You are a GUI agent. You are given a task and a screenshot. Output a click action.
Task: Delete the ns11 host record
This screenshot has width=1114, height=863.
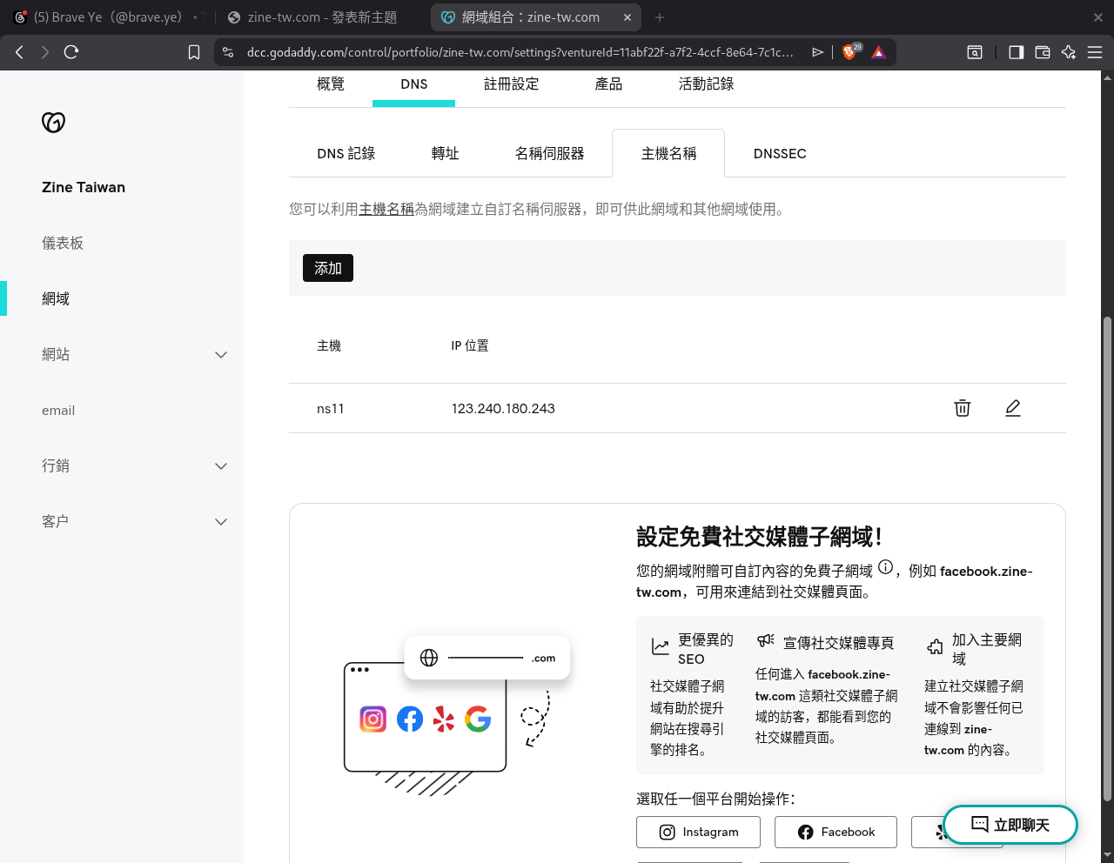pyautogui.click(x=962, y=408)
